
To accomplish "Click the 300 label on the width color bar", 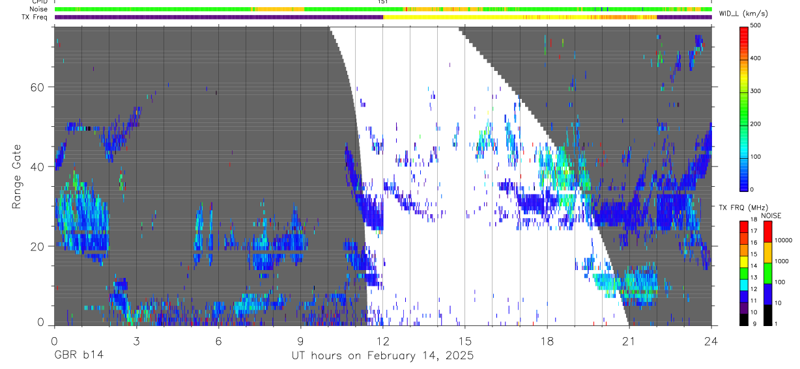I will 756,91.
